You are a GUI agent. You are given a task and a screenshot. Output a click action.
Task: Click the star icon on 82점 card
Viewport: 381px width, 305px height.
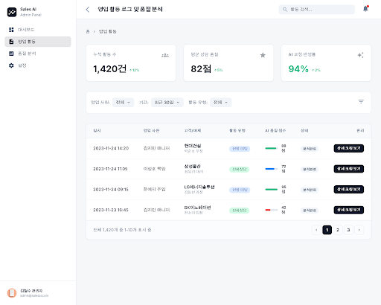(x=263, y=55)
